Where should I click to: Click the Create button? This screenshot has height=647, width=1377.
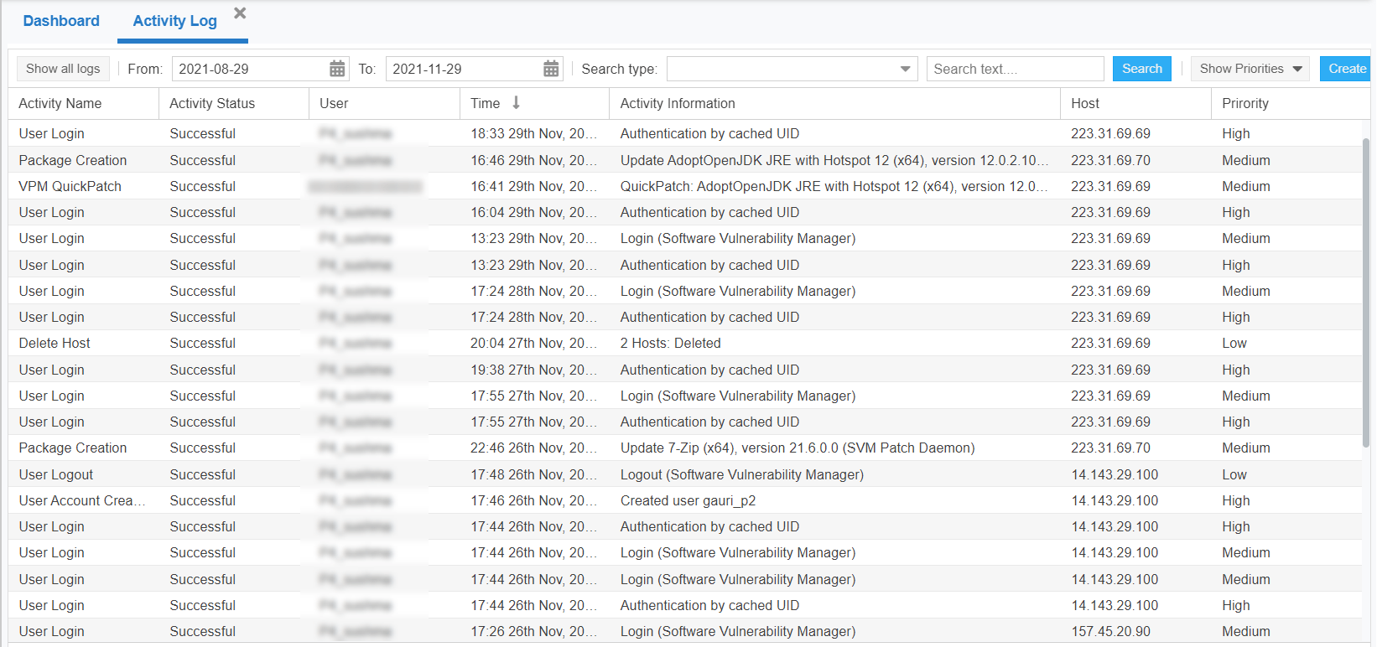pos(1347,69)
